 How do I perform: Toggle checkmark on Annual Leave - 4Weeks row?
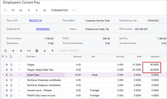(19, 90)
